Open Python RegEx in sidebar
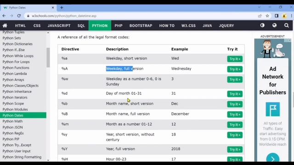 [13, 133]
